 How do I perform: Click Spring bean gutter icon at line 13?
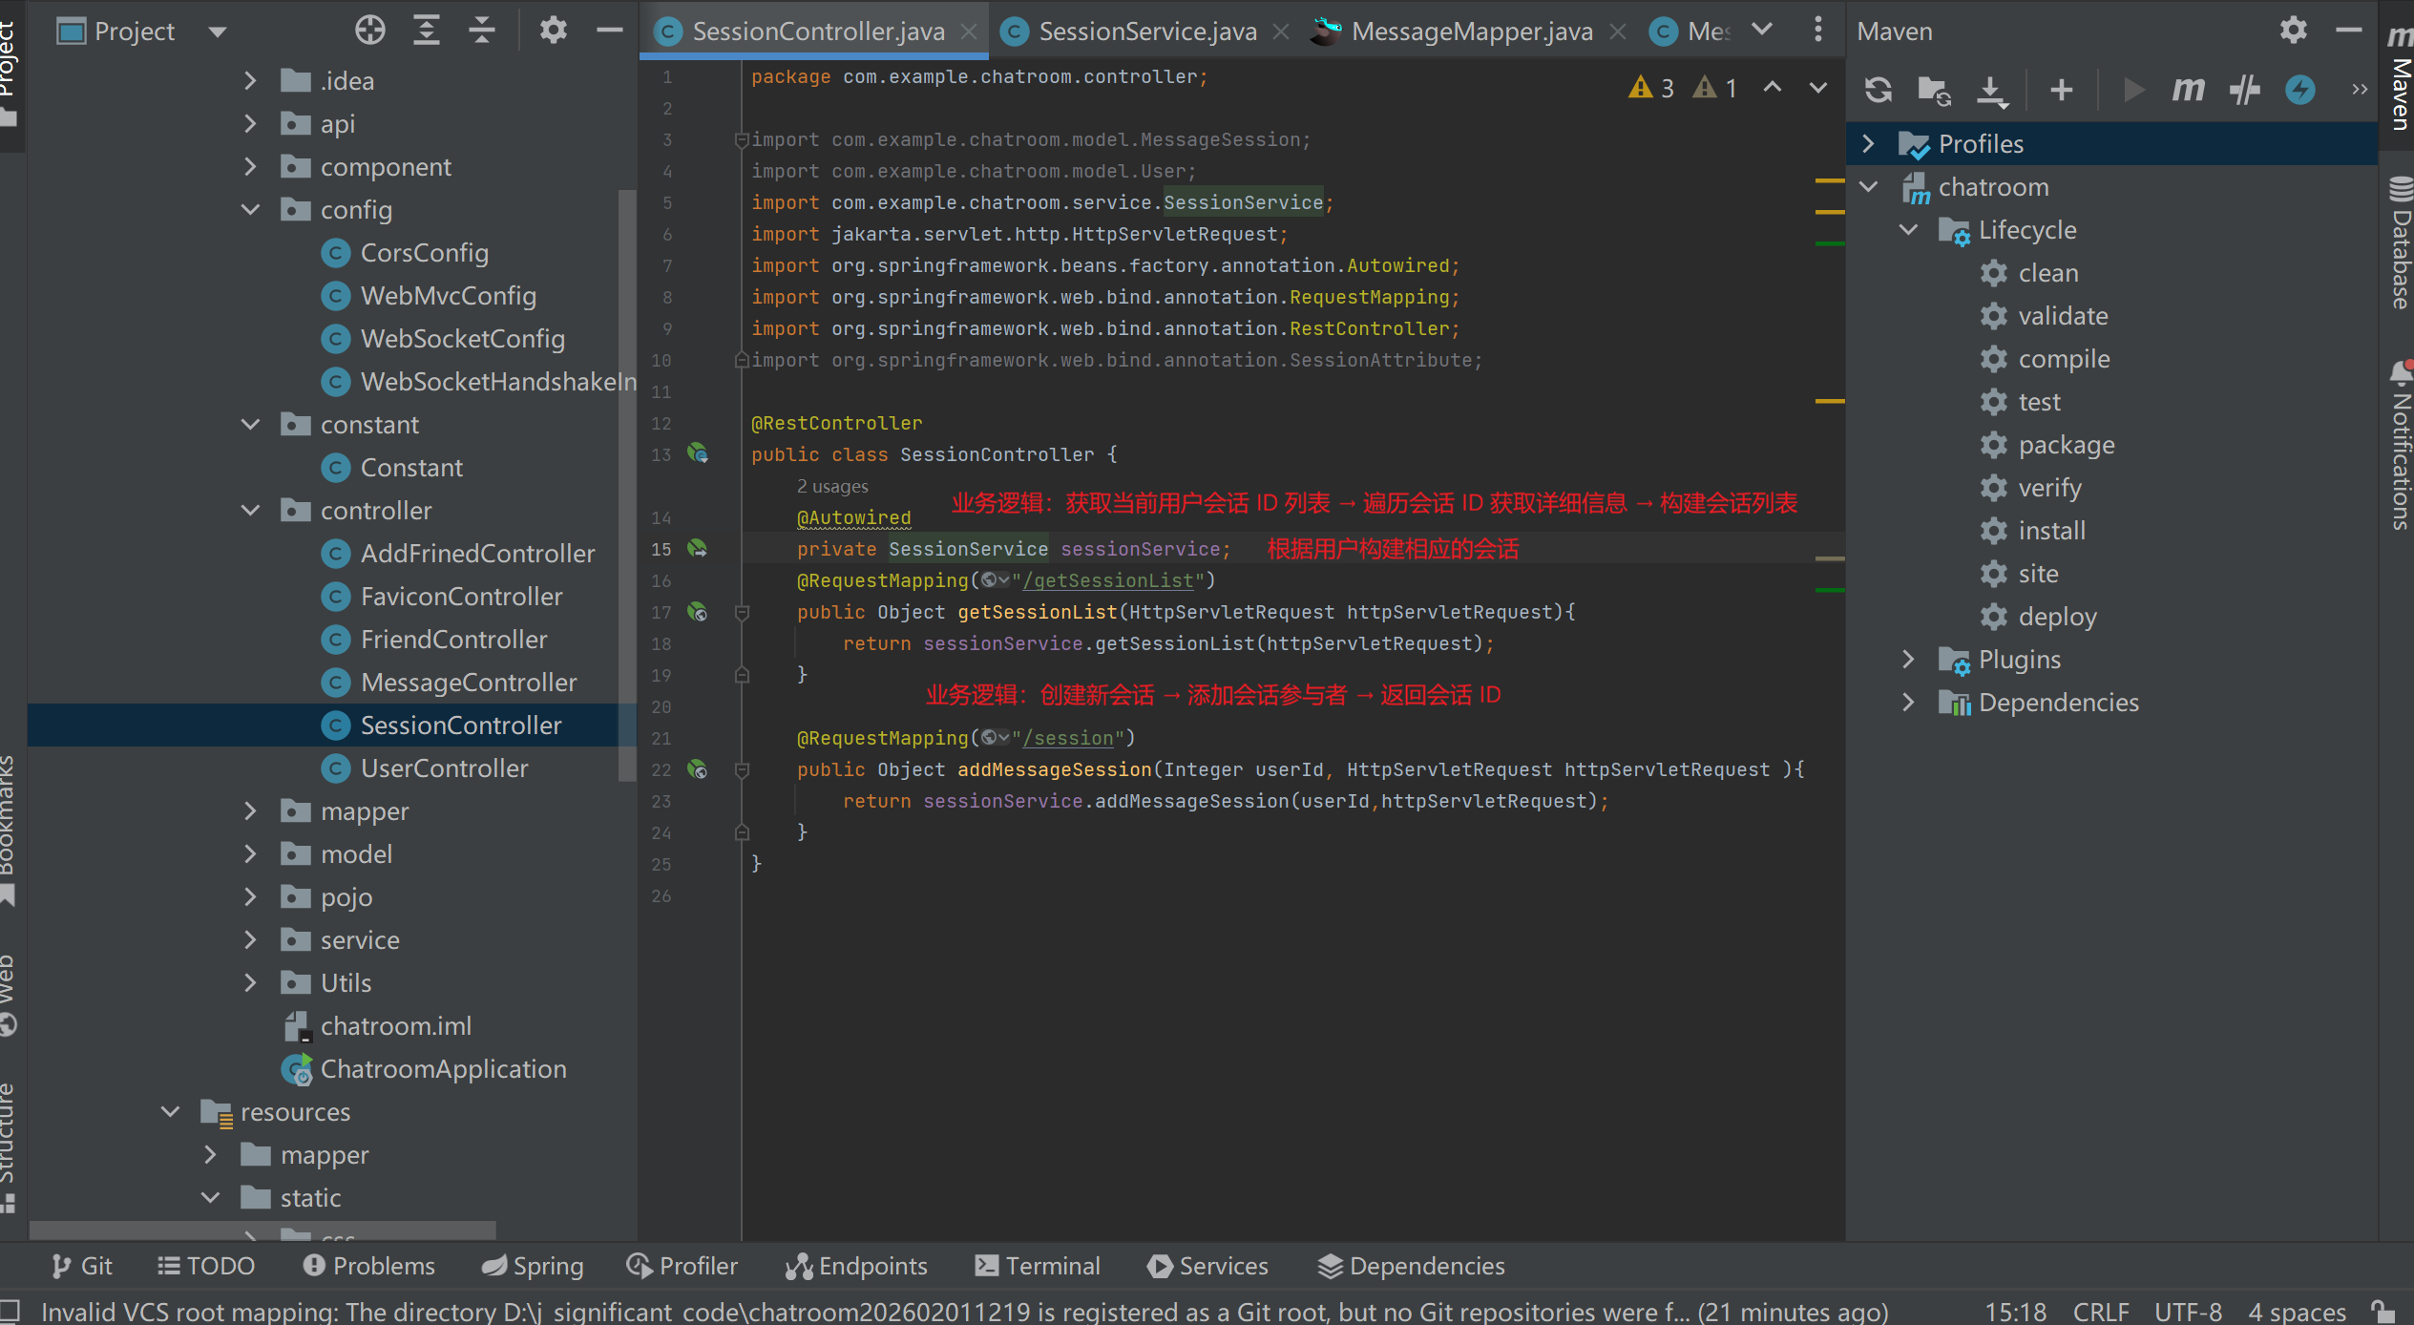click(x=698, y=453)
